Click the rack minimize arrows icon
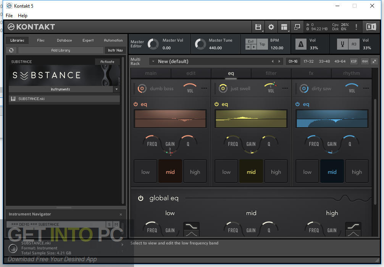Screen dimensions: 384x267 pyautogui.click(x=374, y=61)
